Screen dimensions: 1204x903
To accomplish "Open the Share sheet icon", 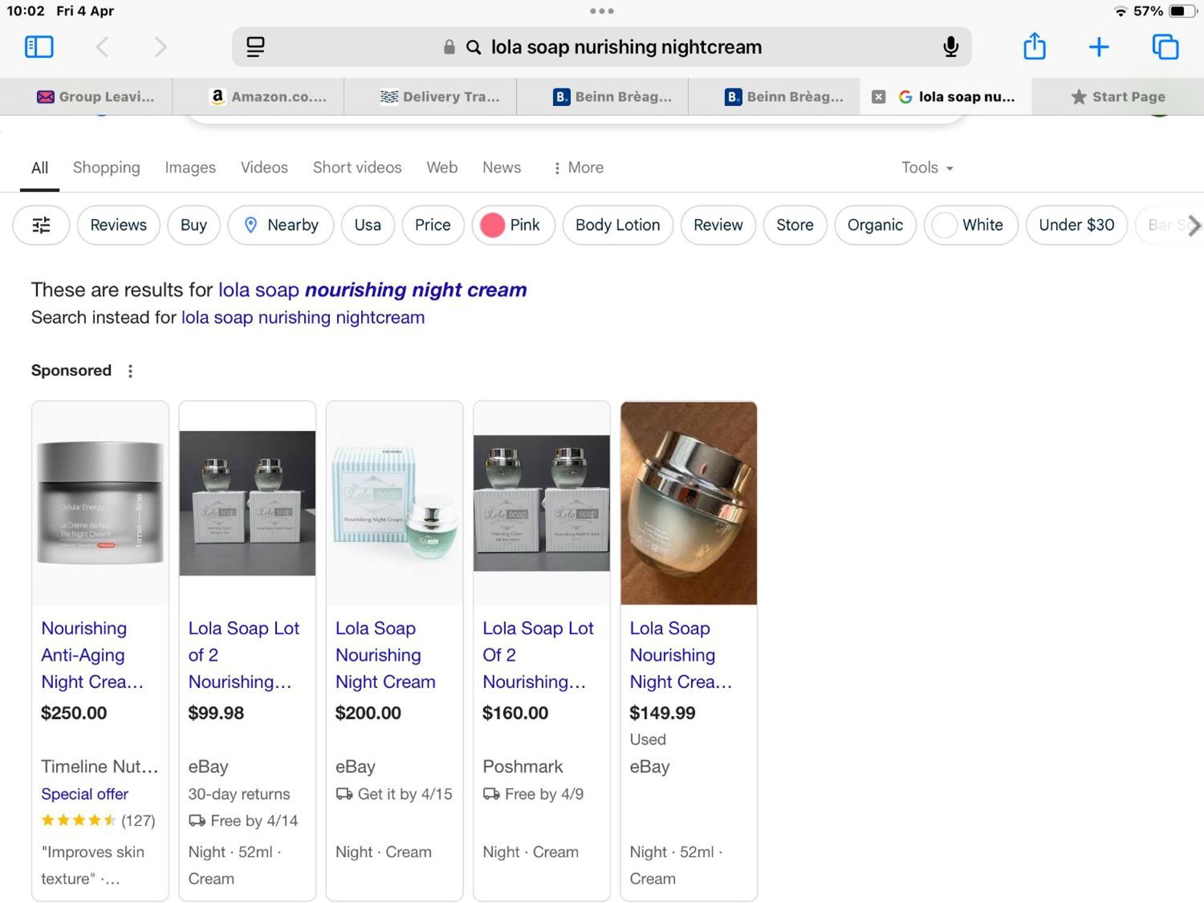I will click(x=1034, y=46).
